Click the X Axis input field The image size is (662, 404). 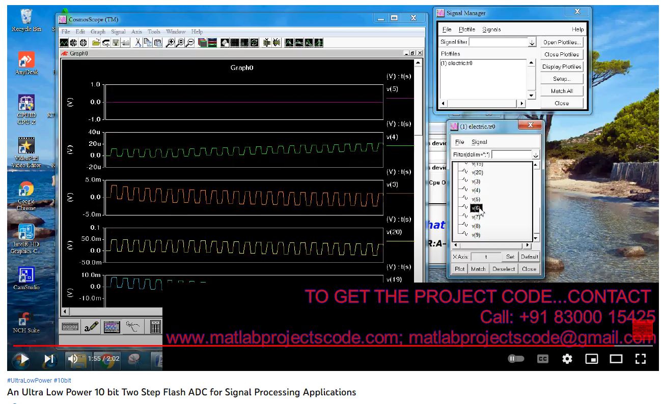[x=486, y=257]
